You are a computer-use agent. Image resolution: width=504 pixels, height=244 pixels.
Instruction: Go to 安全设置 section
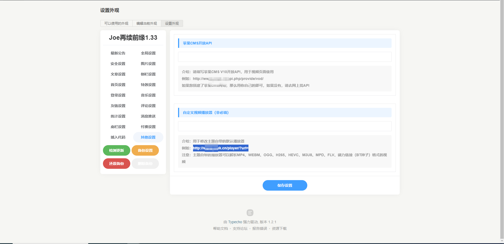point(118,64)
